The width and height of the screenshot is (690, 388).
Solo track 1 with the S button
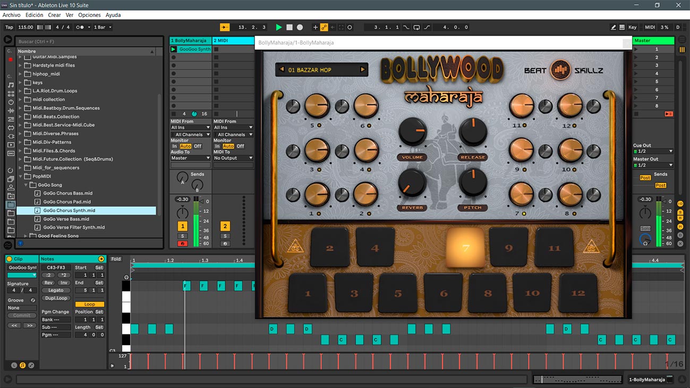click(182, 236)
